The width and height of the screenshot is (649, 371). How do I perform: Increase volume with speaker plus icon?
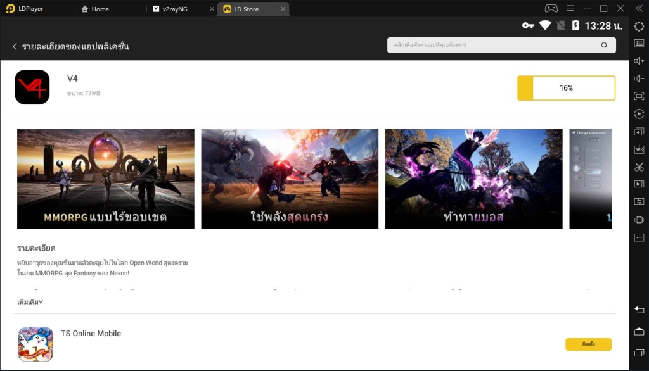coord(639,61)
